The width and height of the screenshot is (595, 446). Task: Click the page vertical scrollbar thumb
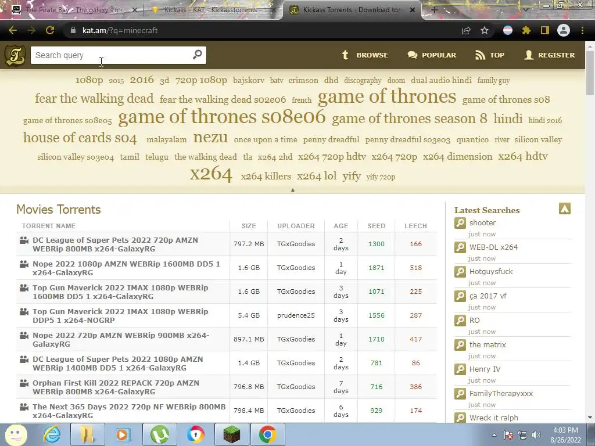point(590,72)
